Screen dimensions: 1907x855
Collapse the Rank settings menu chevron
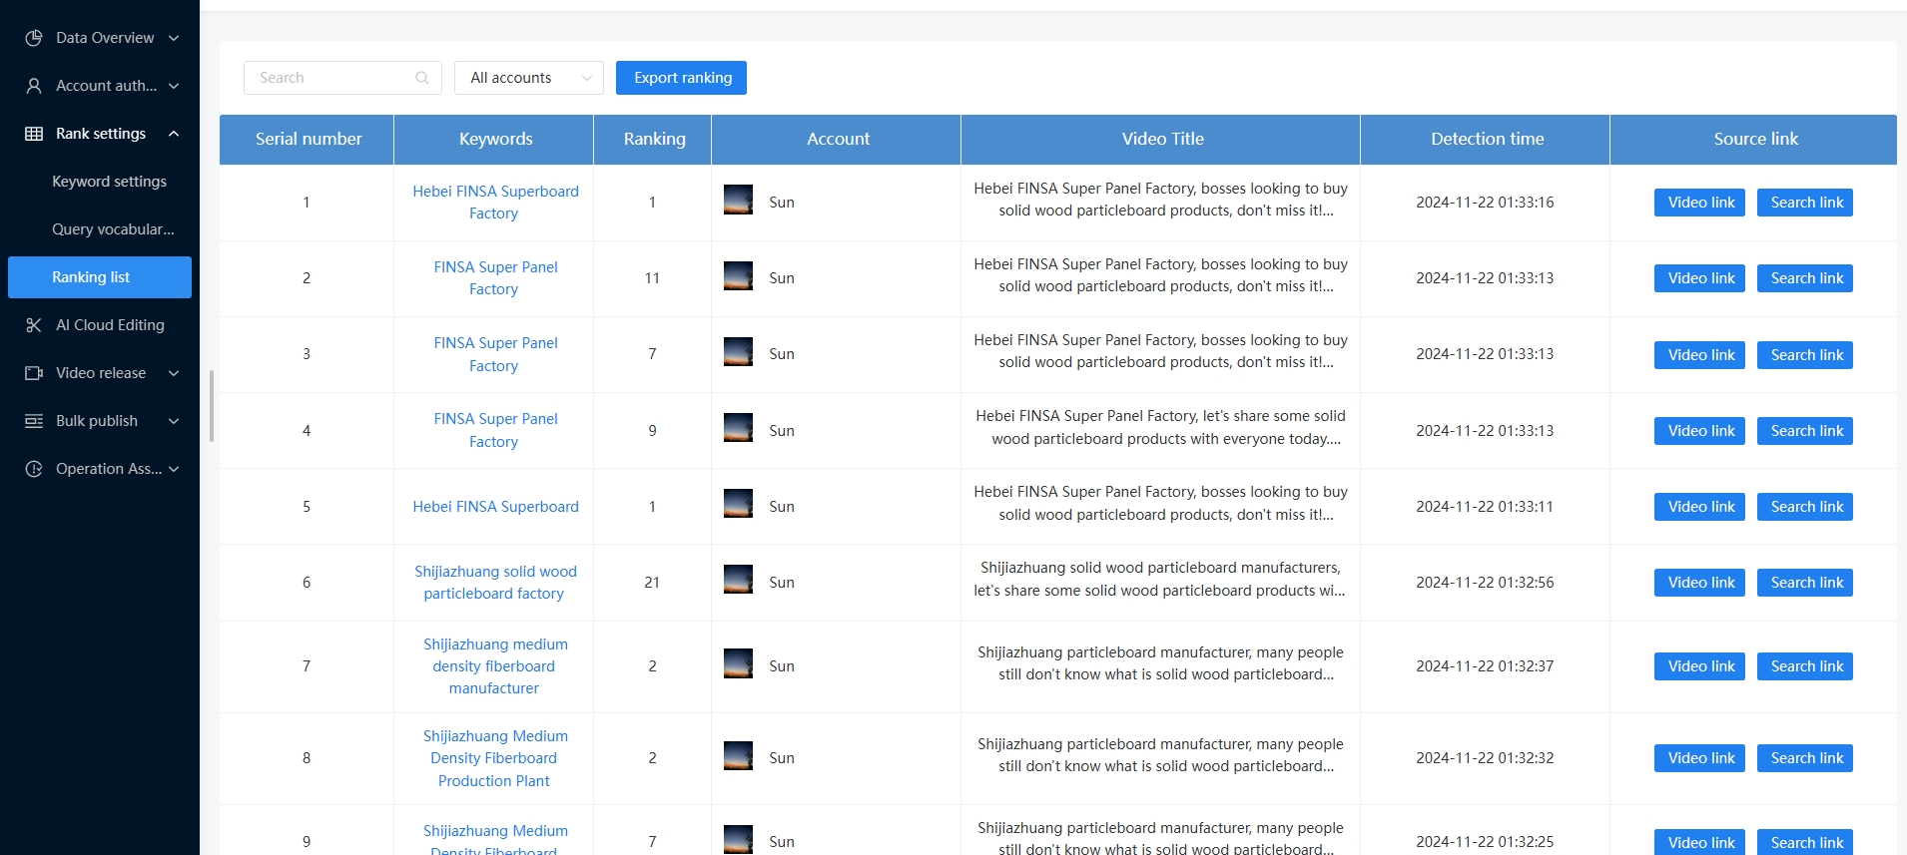point(174,134)
